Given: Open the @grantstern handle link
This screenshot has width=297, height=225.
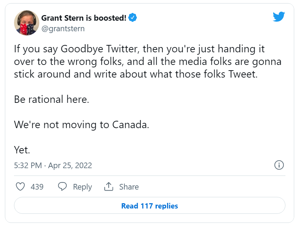Looking at the screenshot, I should [x=63, y=29].
